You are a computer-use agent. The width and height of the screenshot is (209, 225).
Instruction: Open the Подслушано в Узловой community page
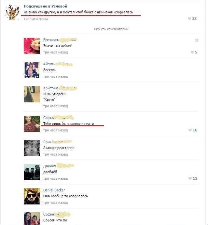[x=45, y=6]
